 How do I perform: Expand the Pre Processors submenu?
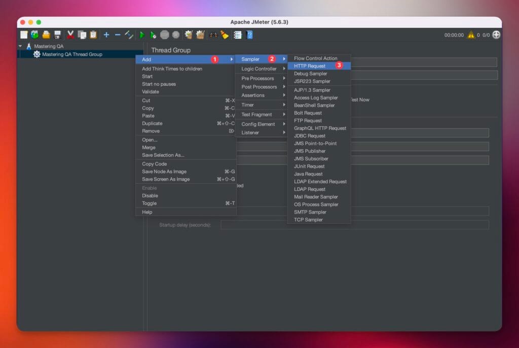click(x=261, y=78)
